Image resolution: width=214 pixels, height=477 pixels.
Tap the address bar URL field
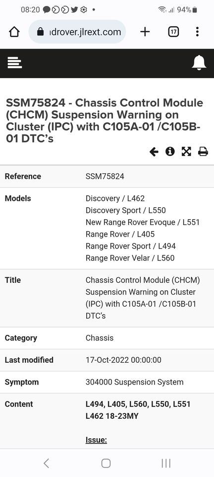[x=77, y=32]
